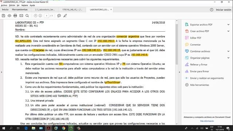Screen dimensions: 233x131
Task: Go to previous page arrow icon
Action: [x=36, y=16]
